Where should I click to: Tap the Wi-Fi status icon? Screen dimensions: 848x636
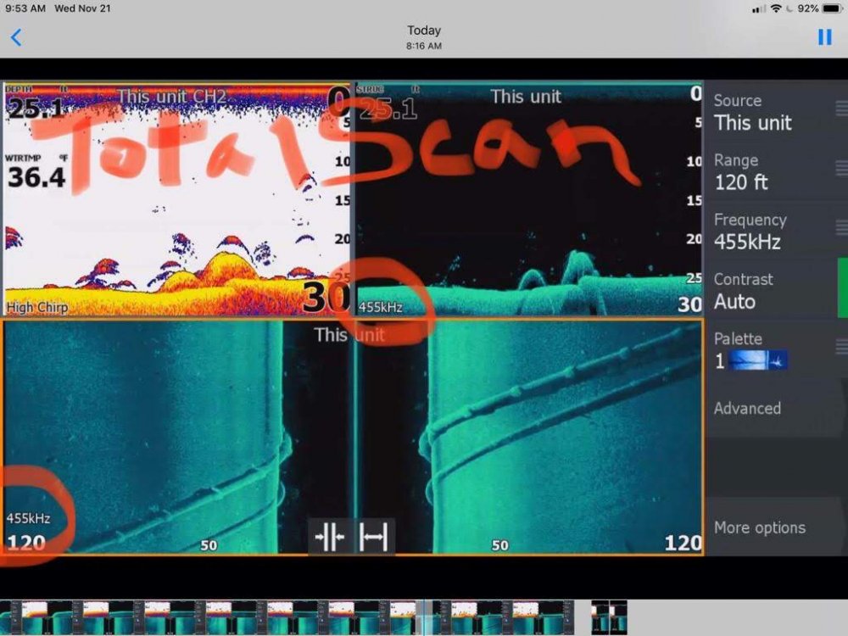[775, 8]
